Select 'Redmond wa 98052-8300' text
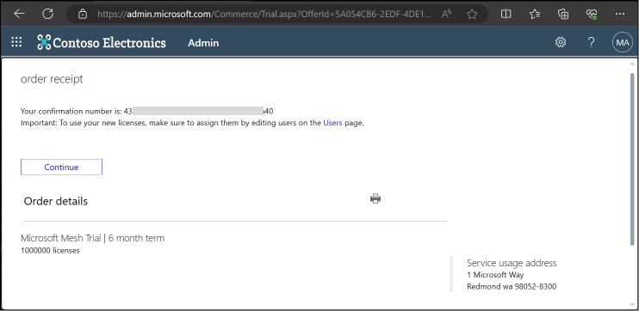The height and width of the screenshot is (311, 639). point(512,287)
